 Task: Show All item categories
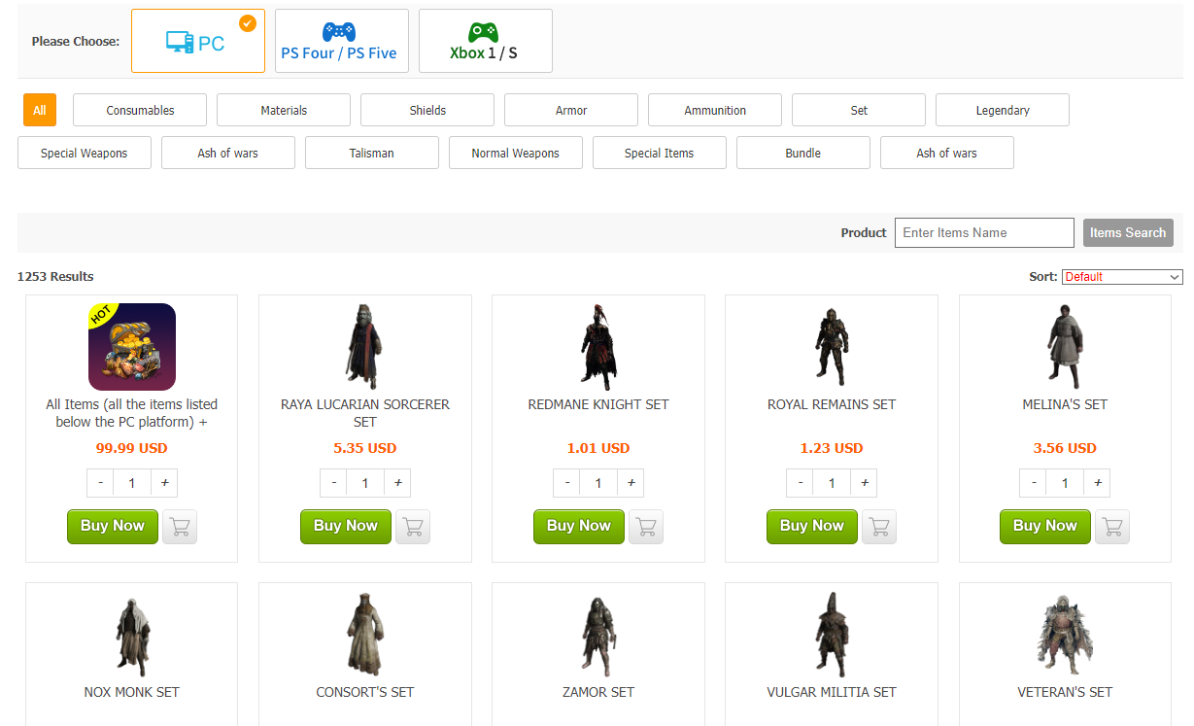tap(40, 110)
